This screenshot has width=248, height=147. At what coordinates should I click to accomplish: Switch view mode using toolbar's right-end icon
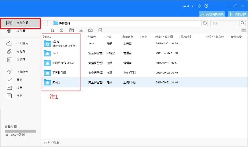tap(244, 30)
